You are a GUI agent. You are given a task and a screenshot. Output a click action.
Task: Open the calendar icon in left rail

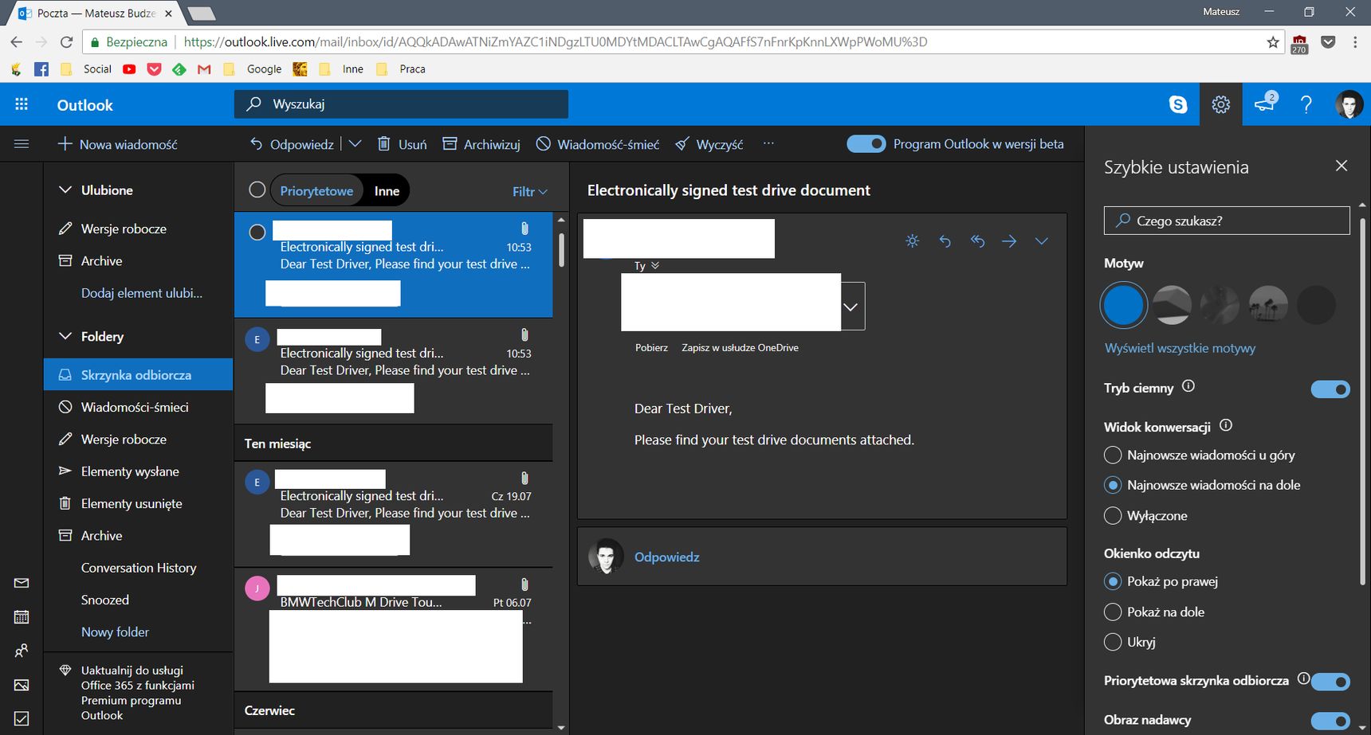[22, 617]
